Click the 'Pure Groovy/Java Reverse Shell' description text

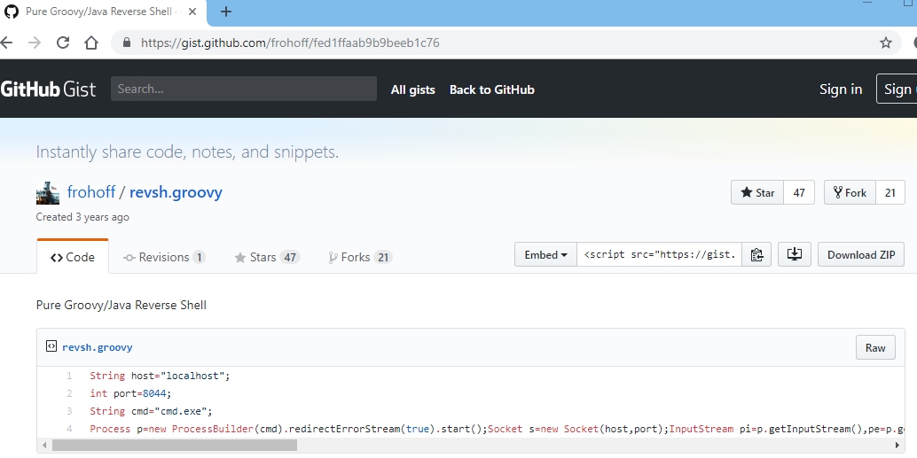click(x=121, y=305)
